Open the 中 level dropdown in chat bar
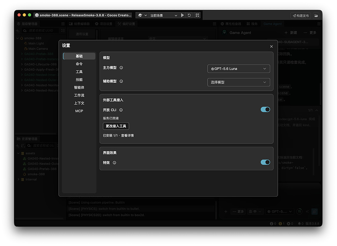 point(255,212)
